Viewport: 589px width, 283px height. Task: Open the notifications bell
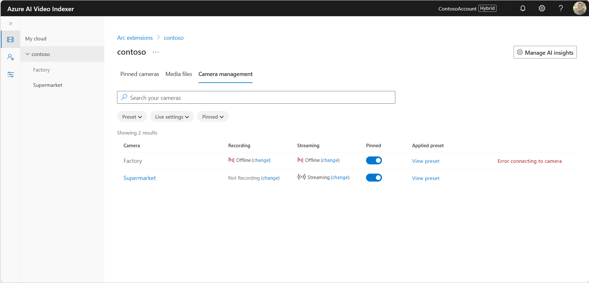523,8
